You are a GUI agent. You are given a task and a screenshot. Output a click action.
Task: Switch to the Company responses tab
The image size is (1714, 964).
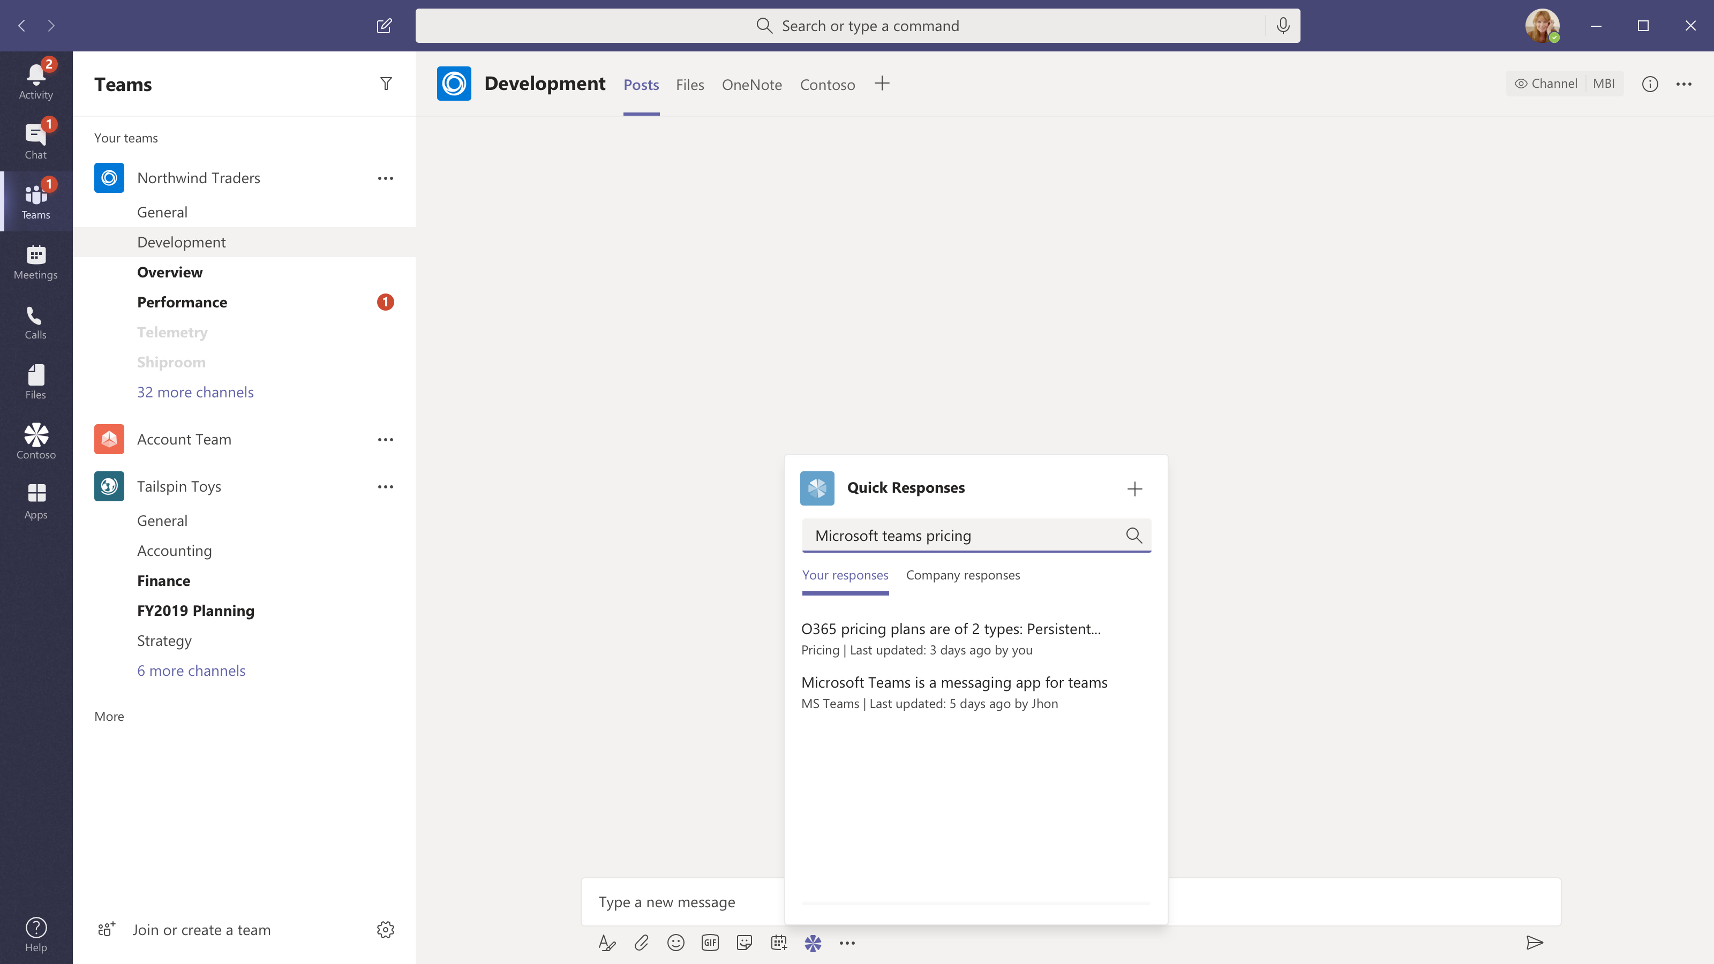pos(963,575)
